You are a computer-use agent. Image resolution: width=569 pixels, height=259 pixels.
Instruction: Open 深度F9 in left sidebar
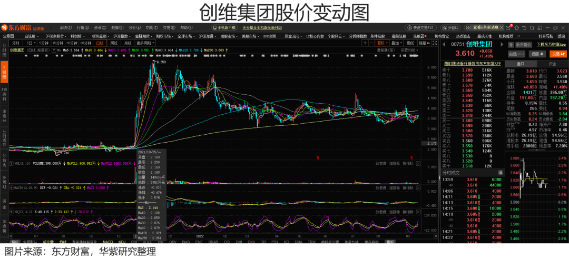4,117
